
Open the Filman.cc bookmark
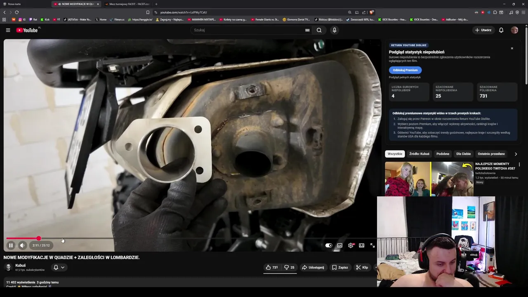[x=117, y=19]
